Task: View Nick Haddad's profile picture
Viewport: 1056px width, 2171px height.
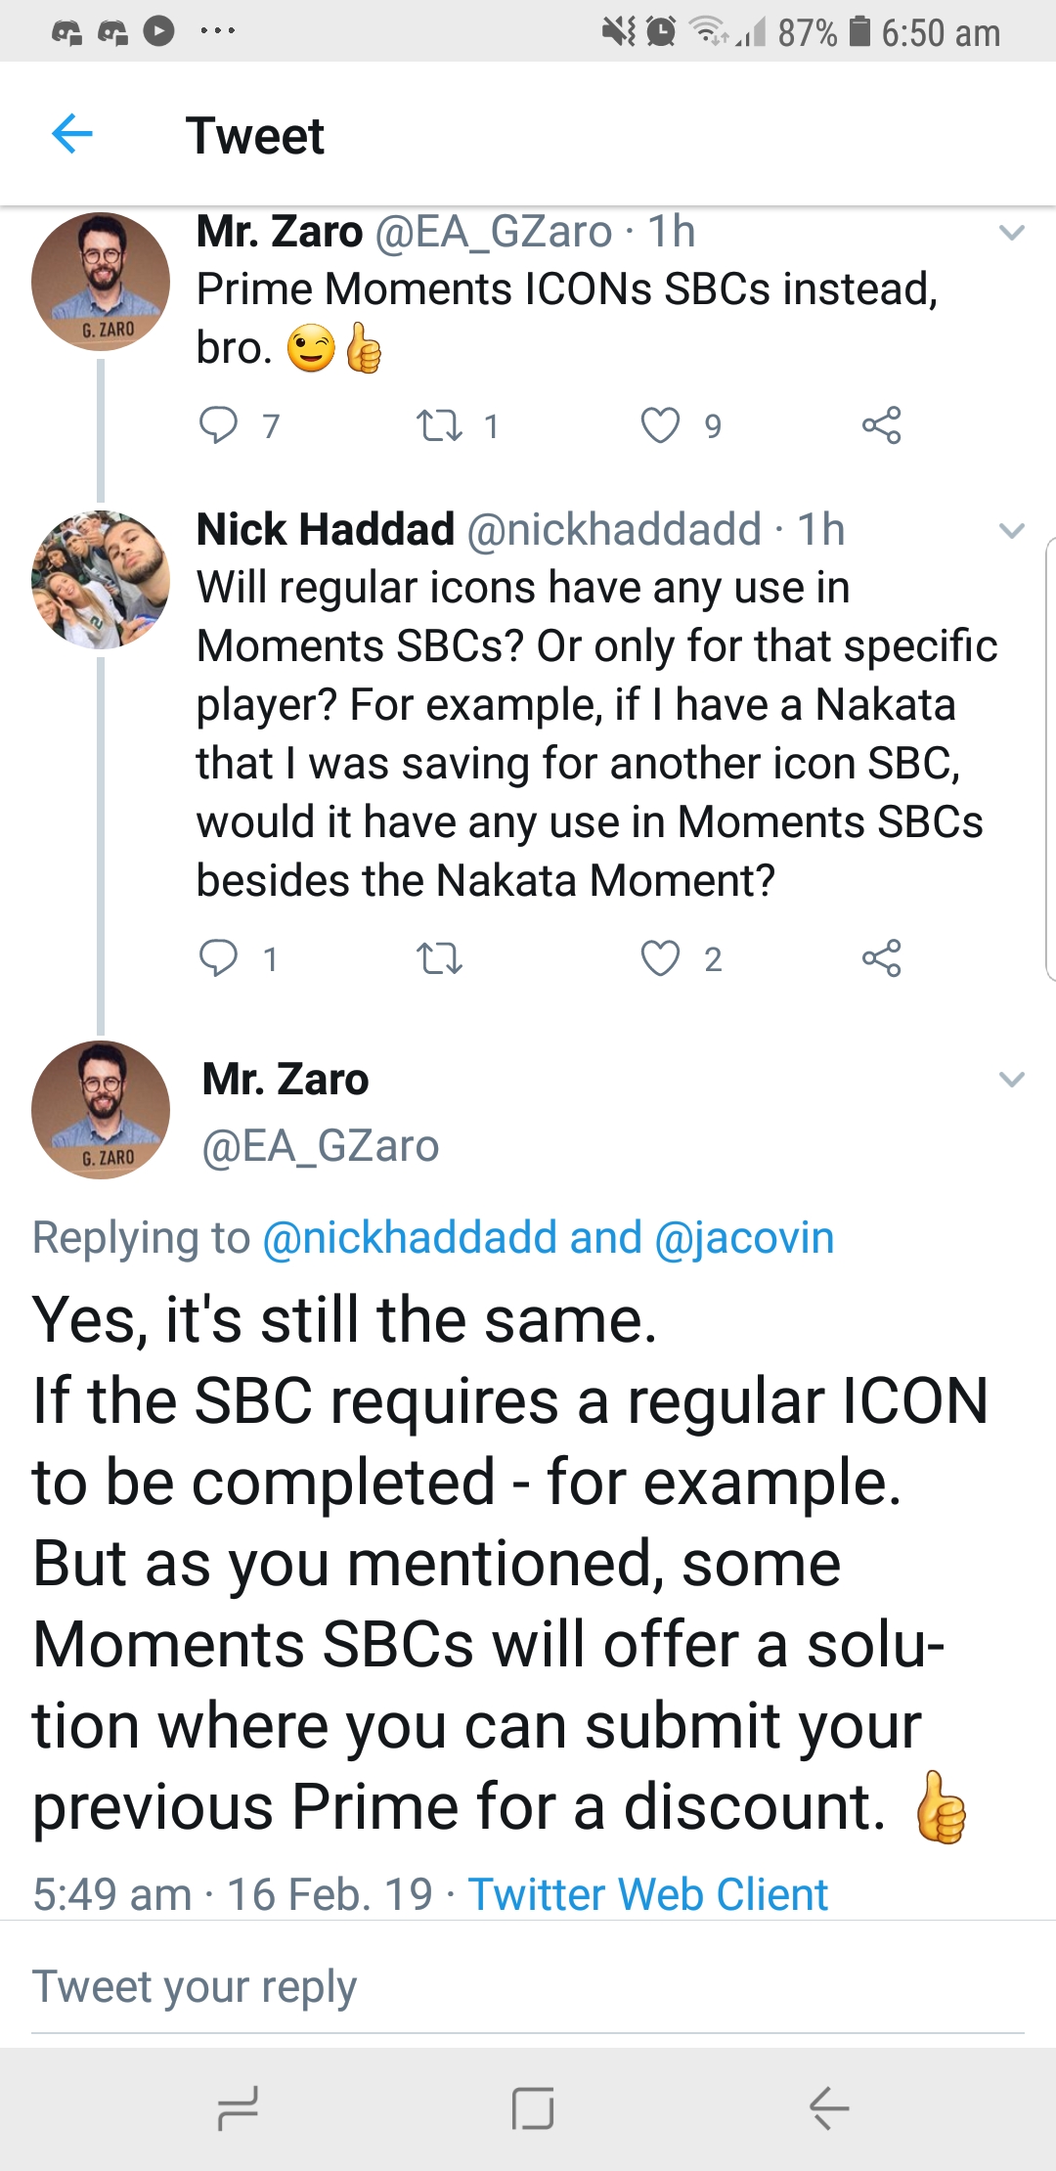Action: (101, 579)
